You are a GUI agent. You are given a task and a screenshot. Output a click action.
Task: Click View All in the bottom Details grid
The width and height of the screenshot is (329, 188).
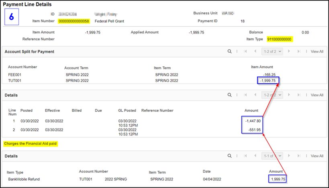(x=317, y=156)
